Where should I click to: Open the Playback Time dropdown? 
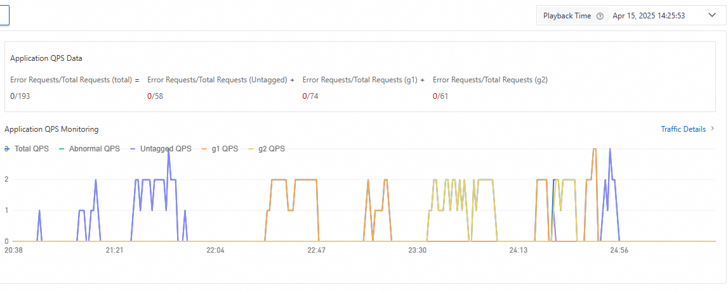point(632,15)
